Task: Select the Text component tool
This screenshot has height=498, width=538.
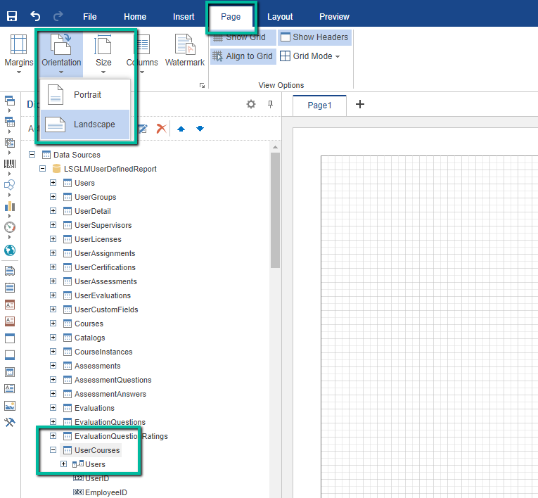Action: click(x=10, y=388)
